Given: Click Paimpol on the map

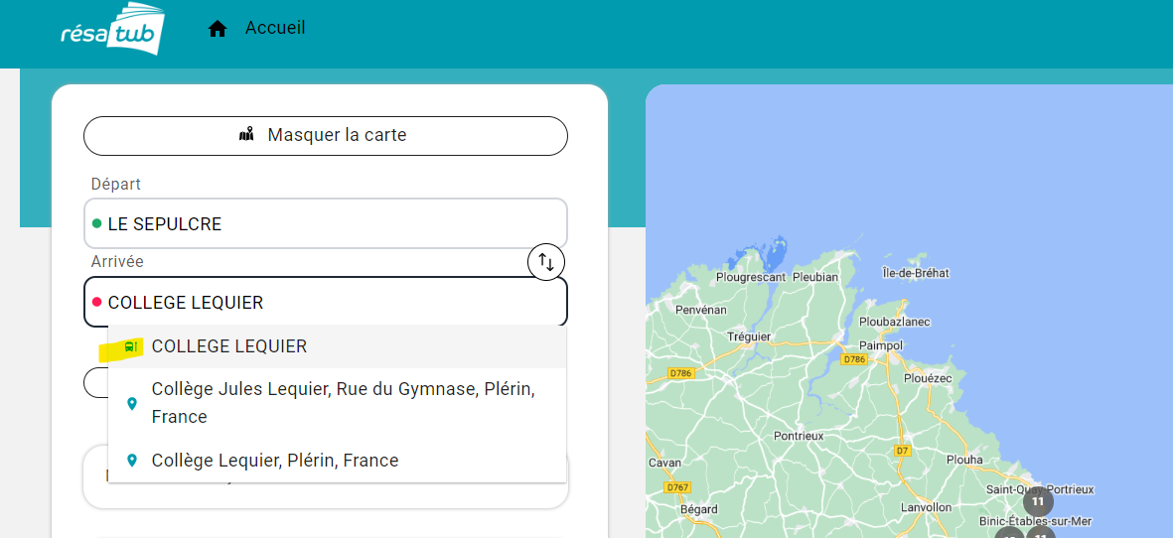Looking at the screenshot, I should [880, 345].
